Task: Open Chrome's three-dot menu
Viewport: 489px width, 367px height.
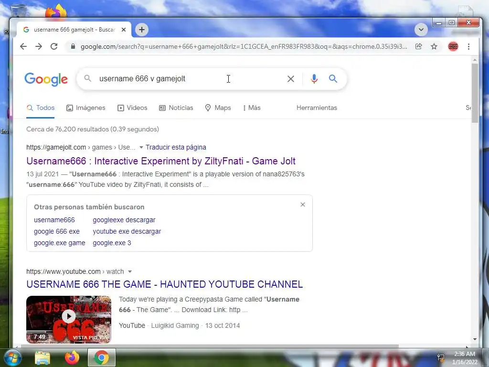Action: click(468, 46)
